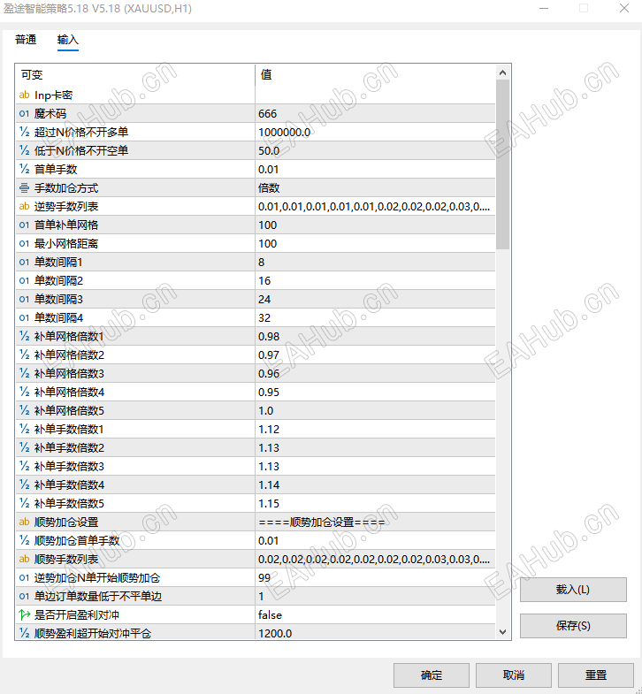Edit the 低于N价格不开空单 value 50.0

376,151
